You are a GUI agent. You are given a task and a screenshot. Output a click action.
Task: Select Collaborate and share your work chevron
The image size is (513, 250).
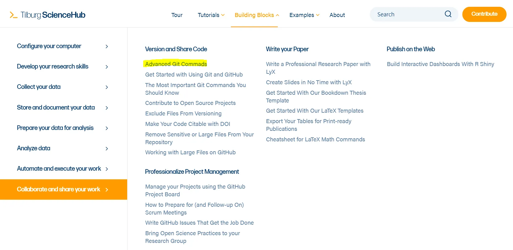107,190
